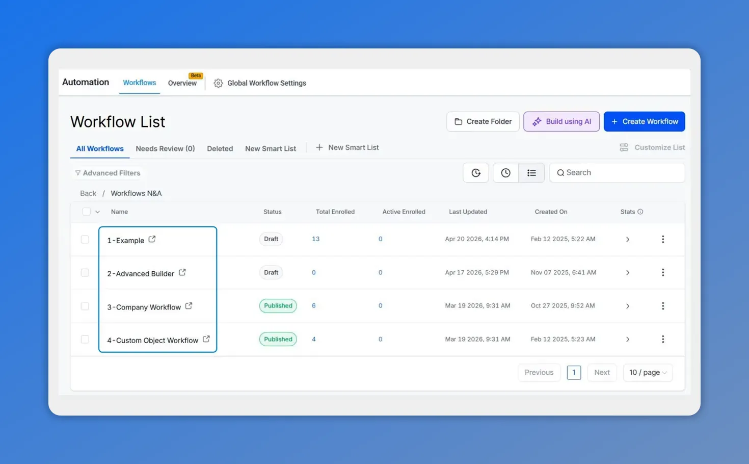
Task: Open the workflow history refresh icon
Action: (475, 172)
